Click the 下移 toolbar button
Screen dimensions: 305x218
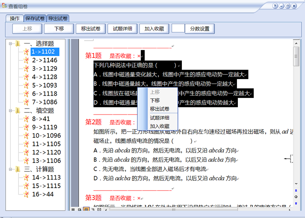(59, 29)
